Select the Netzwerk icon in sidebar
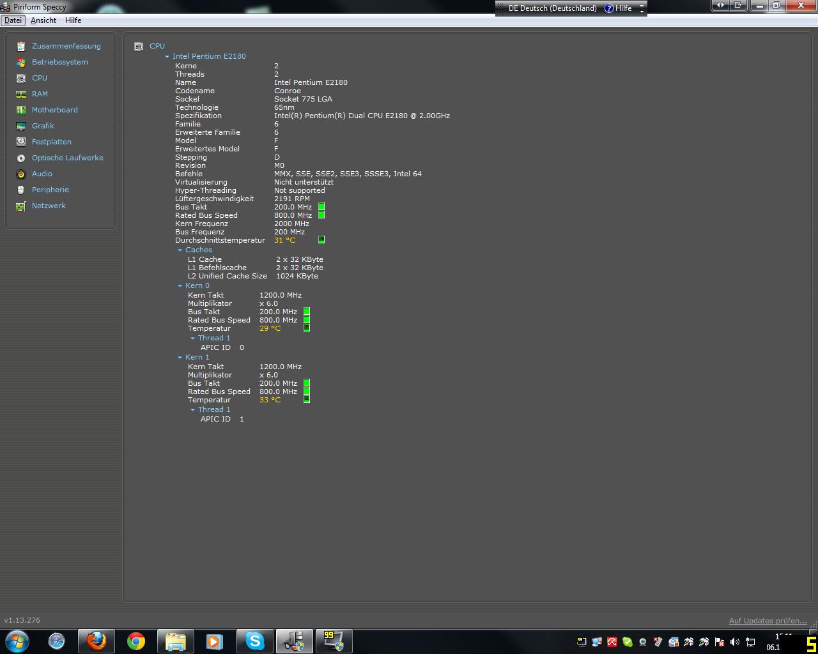Viewport: 818px width, 654px height. pos(21,206)
